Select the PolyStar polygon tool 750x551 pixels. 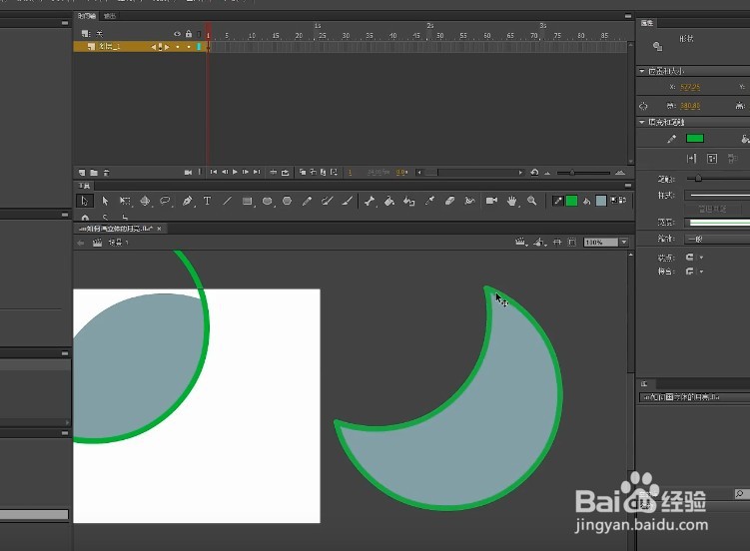pyautogui.click(x=287, y=201)
